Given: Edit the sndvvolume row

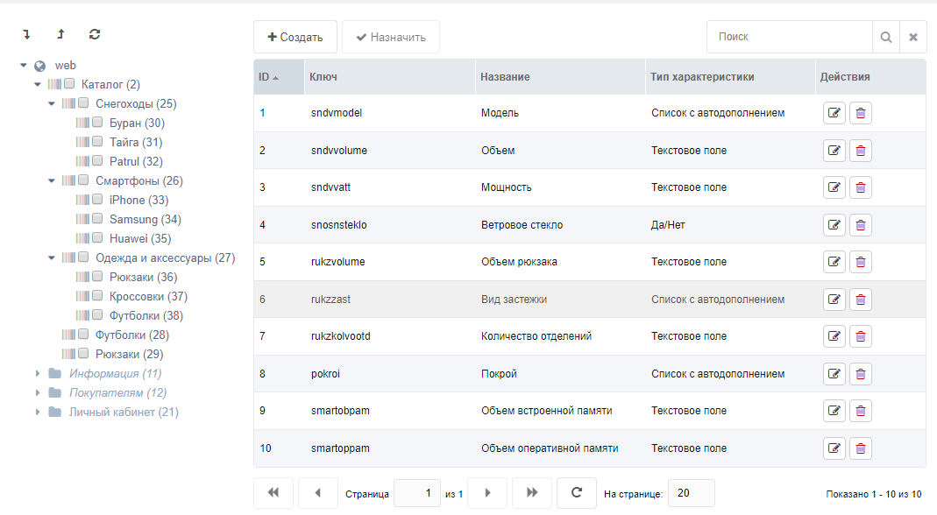Looking at the screenshot, I should [834, 151].
